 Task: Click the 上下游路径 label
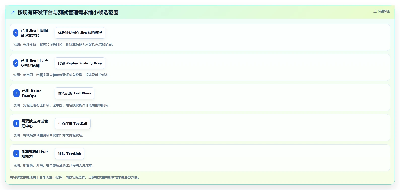[x=381, y=11]
